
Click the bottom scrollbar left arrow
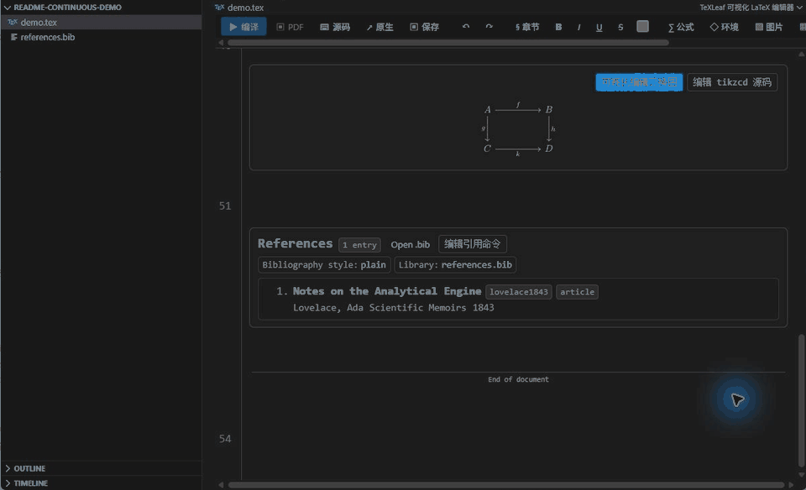[221, 485]
